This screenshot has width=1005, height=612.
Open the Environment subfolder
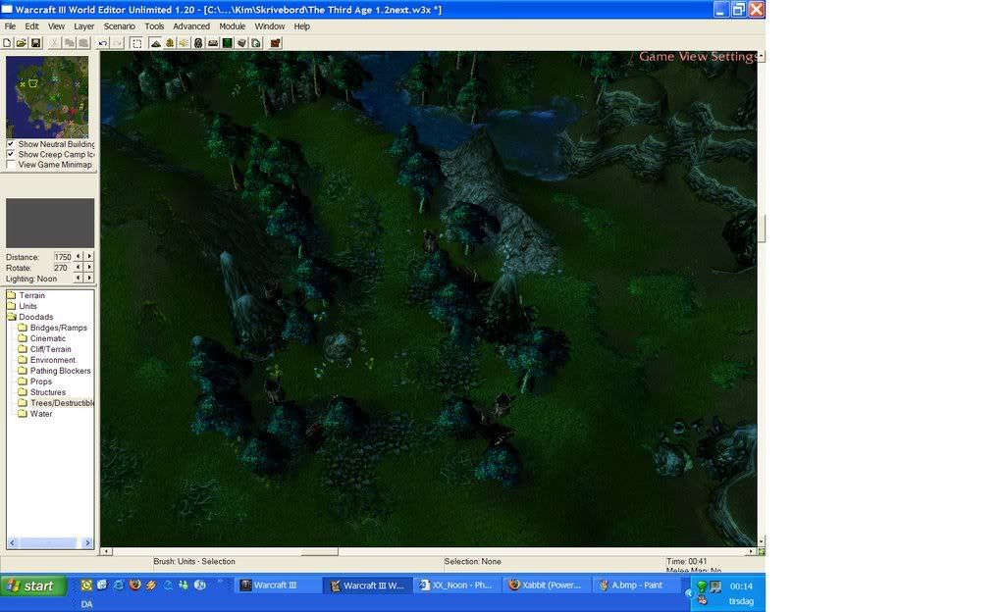(47, 360)
